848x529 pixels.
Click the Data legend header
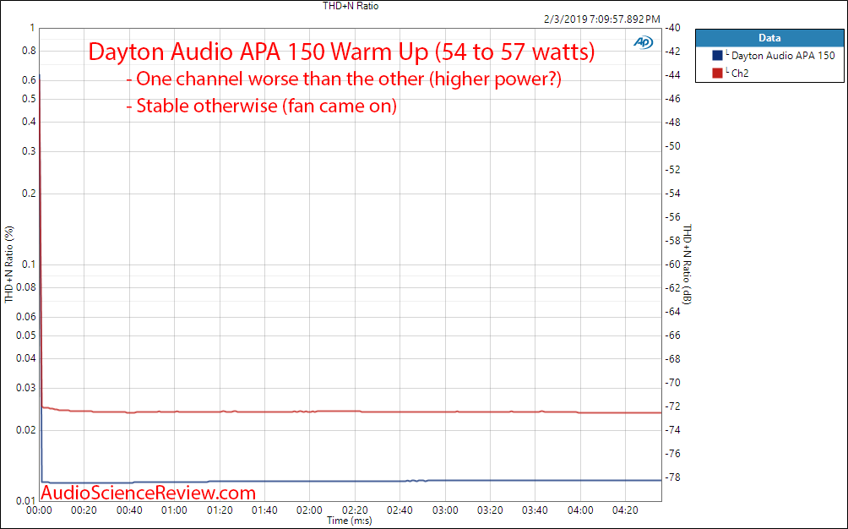point(769,38)
